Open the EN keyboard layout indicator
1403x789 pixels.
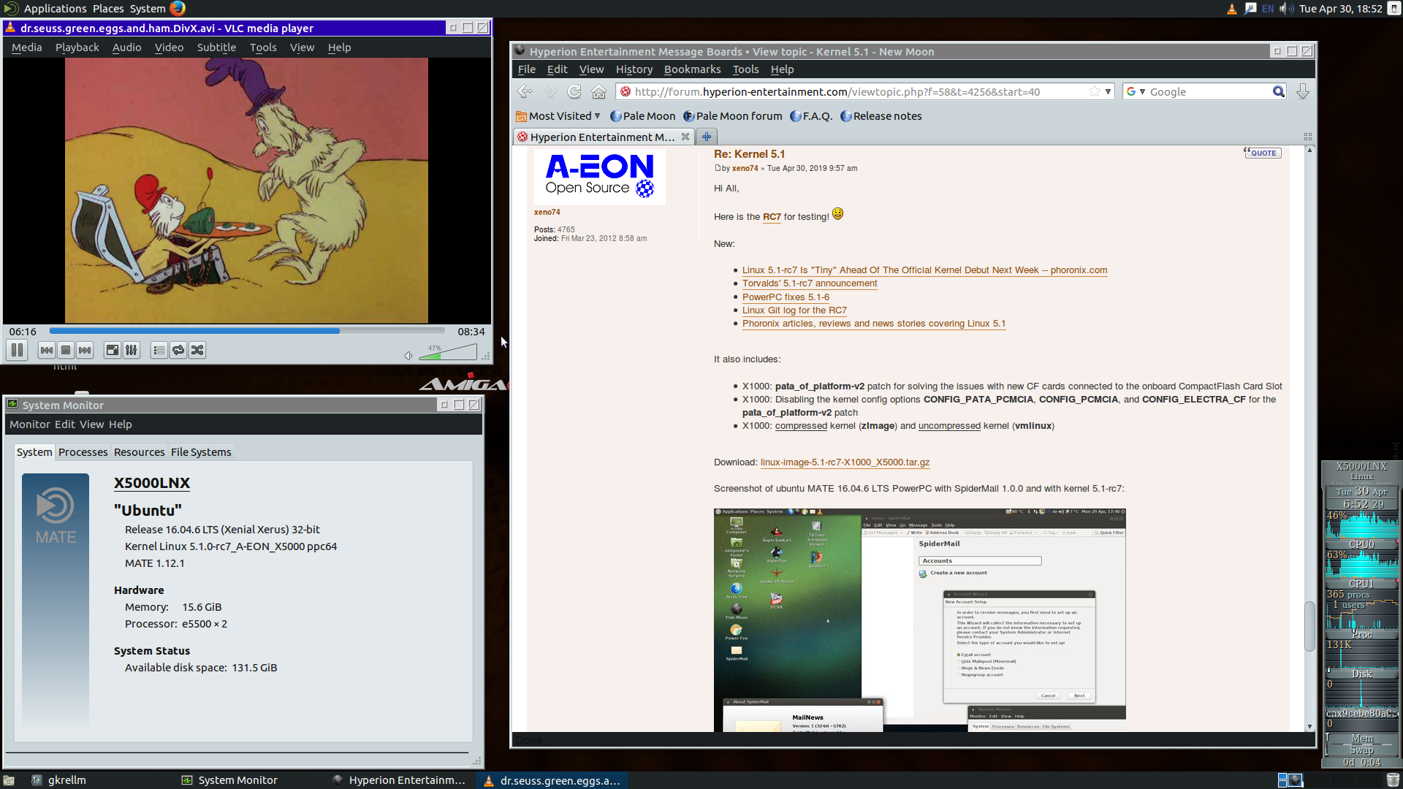(x=1268, y=9)
